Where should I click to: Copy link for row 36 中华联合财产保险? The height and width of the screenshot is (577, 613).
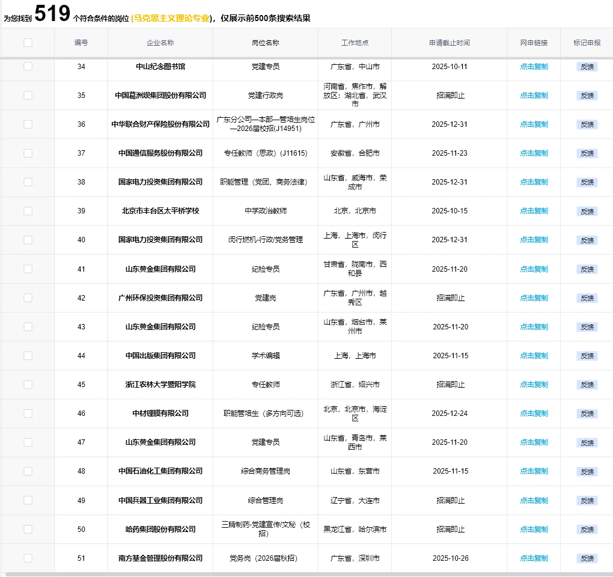[x=534, y=124]
